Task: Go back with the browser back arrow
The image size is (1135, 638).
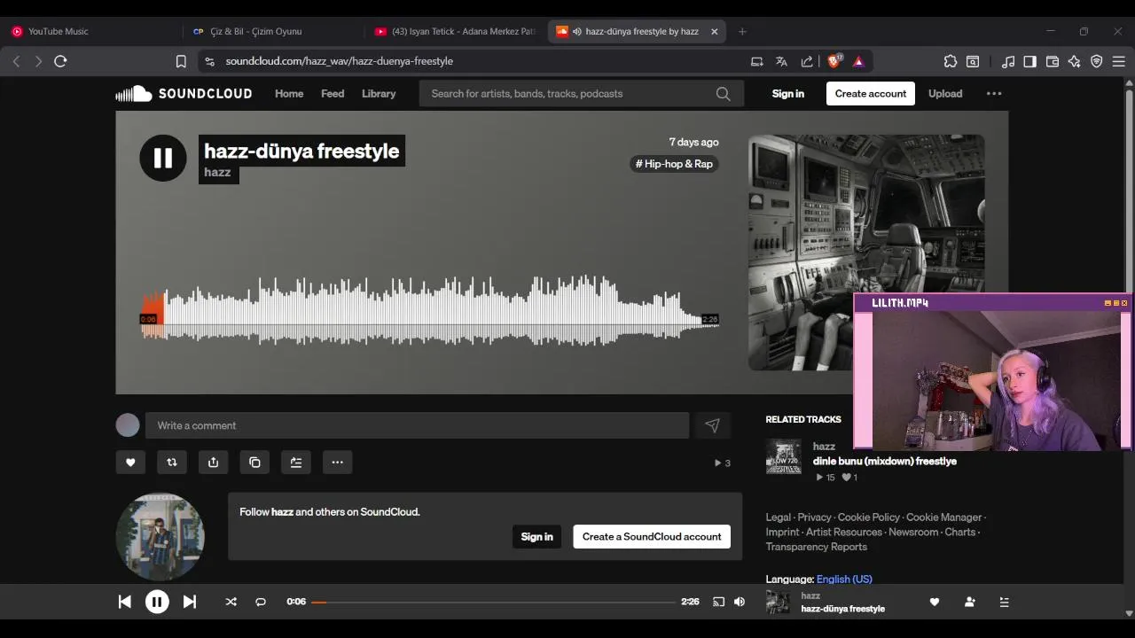Action: (16, 61)
